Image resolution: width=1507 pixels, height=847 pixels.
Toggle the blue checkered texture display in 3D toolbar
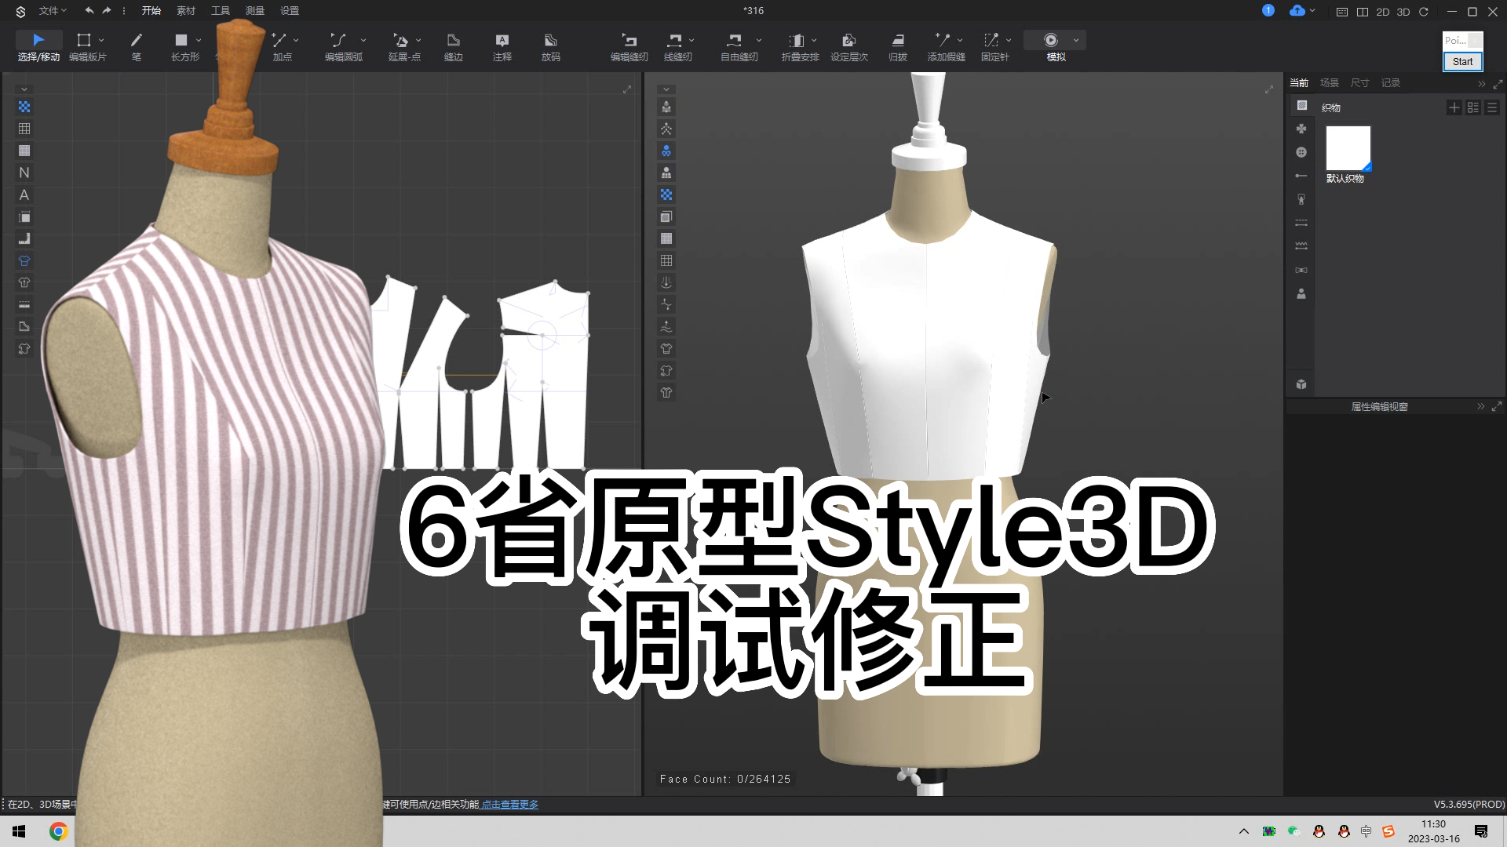pyautogui.click(x=666, y=194)
